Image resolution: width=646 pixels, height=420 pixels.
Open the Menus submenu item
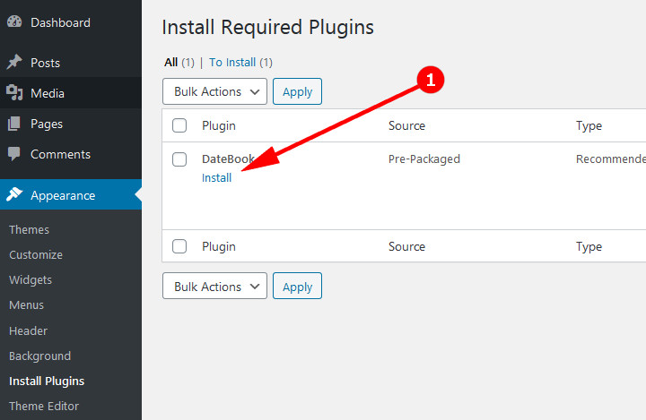coord(26,304)
